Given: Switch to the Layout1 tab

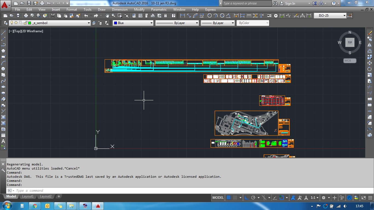Looking at the screenshot, I should [28, 196].
